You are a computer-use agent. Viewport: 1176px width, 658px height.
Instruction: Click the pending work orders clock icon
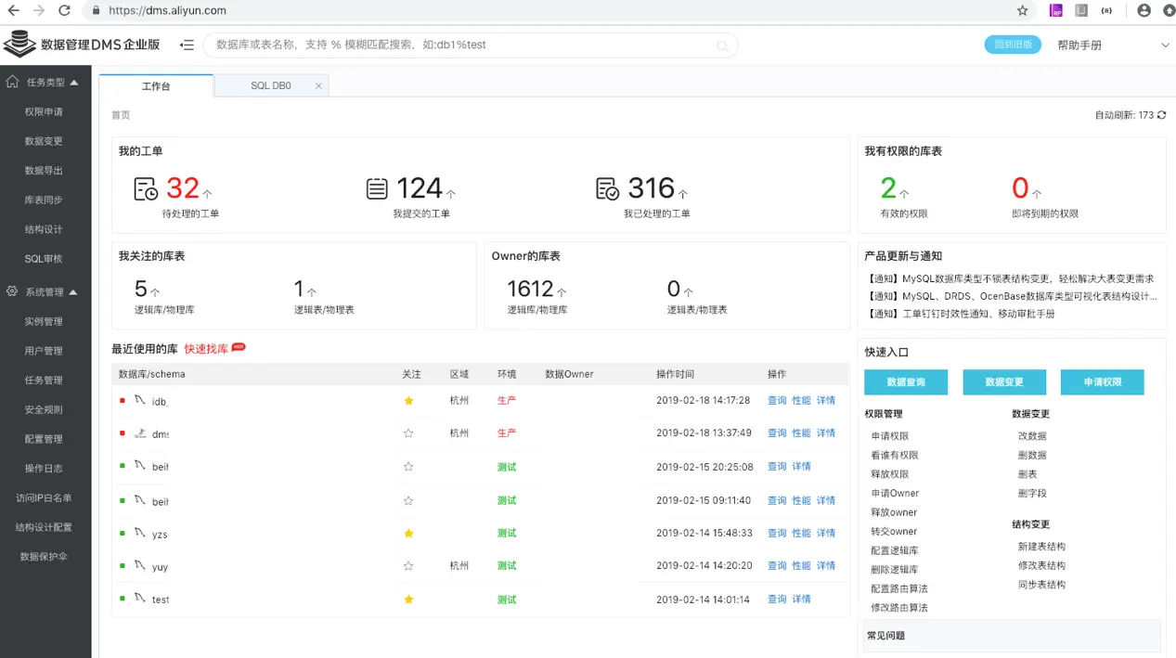[146, 189]
